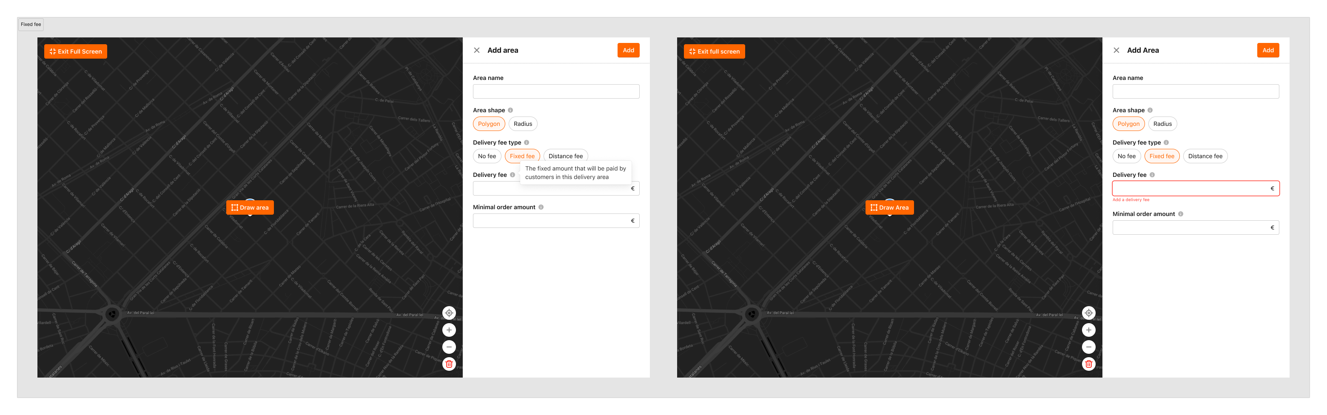Click the info icon next to the errored Delivery fee label
This screenshot has height=415, width=1327.
[x=1152, y=175]
